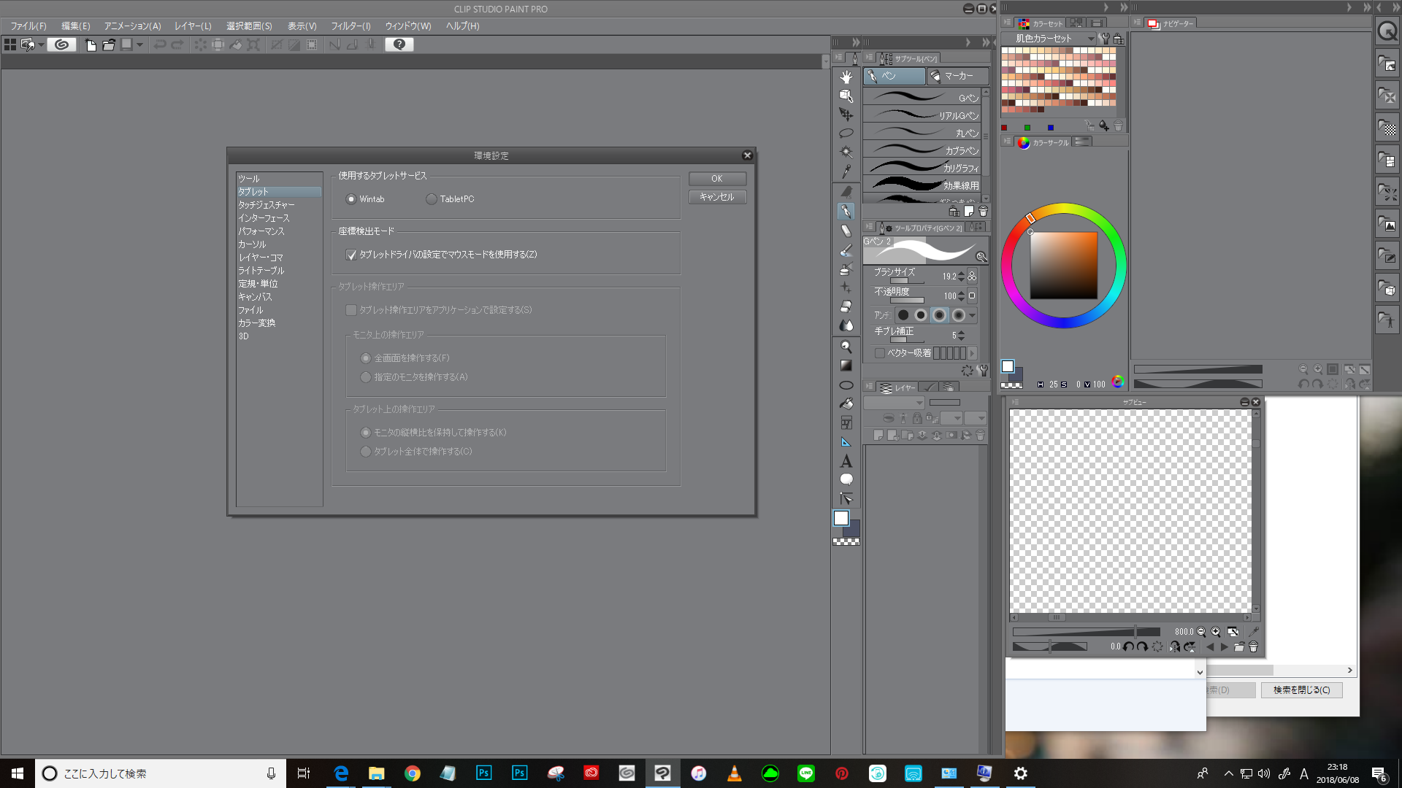Expand the anti-aliasing options arrow
This screenshot has width=1402, height=788.
[972, 316]
